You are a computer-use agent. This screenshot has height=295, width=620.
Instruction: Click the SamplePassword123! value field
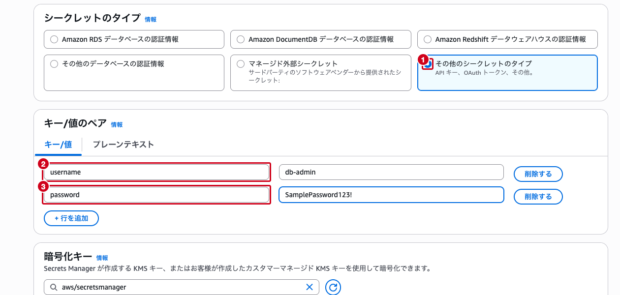coord(391,195)
